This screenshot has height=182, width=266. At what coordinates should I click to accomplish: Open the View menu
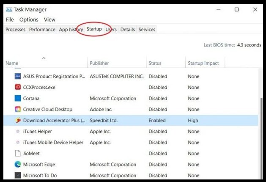point(49,19)
